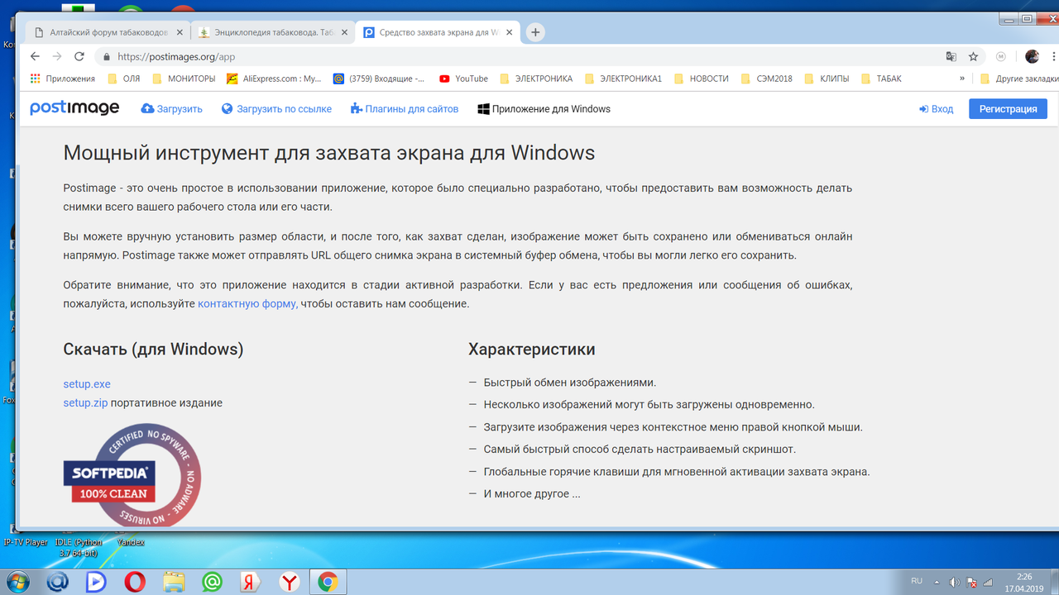Image resolution: width=1059 pixels, height=595 pixels.
Task: Open the AliExpress bookmark
Action: 274,79
